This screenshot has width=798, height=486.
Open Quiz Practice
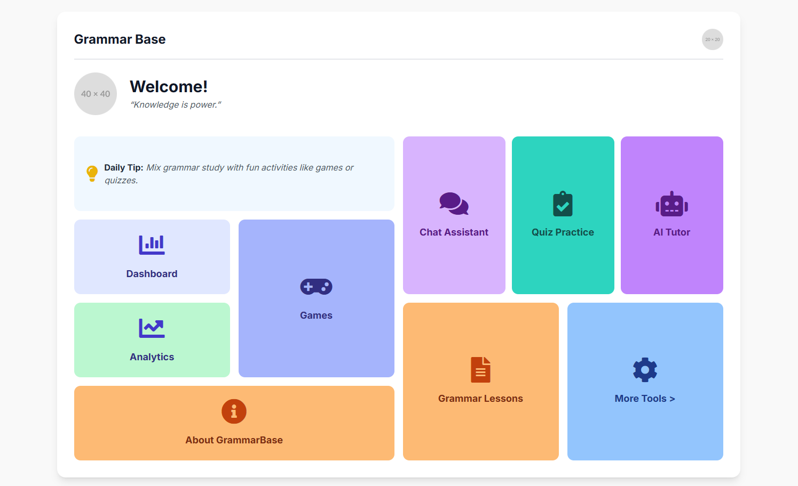pos(563,215)
